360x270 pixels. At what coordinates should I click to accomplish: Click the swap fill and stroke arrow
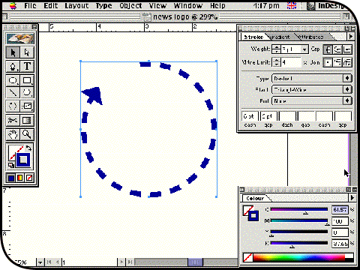pyautogui.click(x=28, y=148)
